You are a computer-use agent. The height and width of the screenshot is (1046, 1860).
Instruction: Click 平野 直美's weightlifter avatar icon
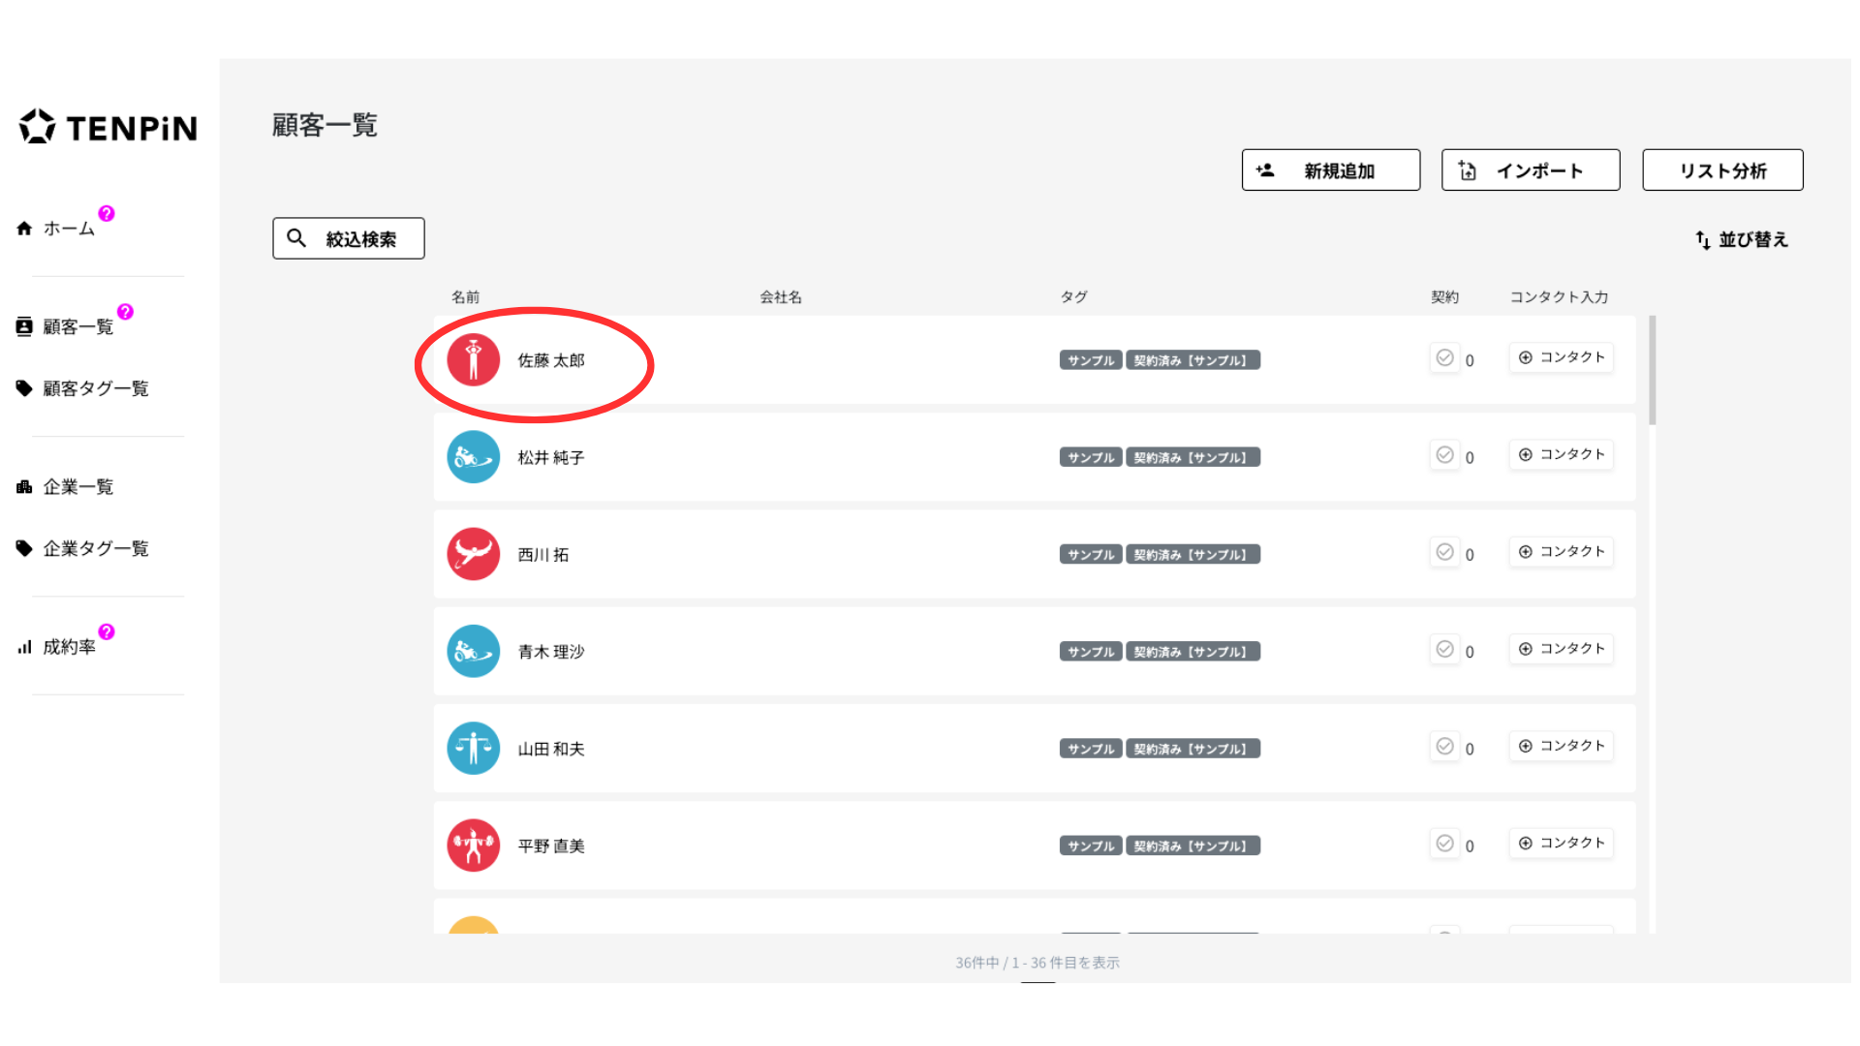pos(473,846)
